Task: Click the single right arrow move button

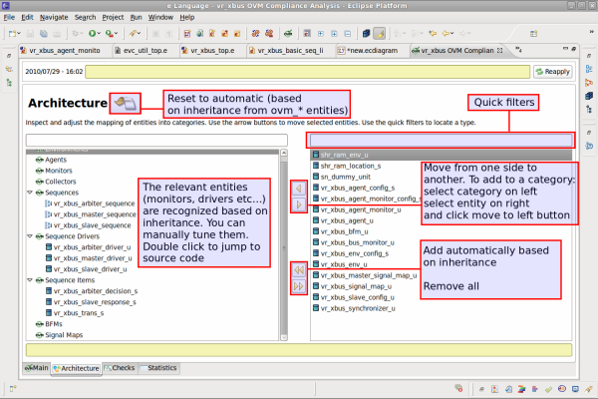Action: [299, 204]
